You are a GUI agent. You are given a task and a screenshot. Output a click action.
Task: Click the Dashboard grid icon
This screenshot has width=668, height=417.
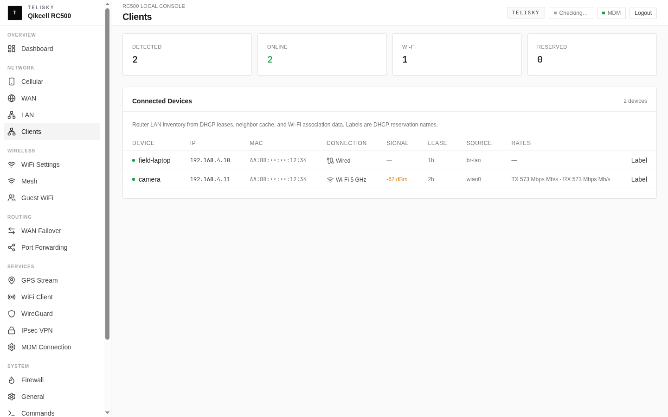click(12, 49)
